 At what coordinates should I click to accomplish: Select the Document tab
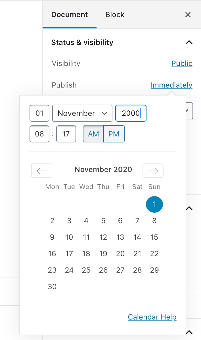click(x=69, y=14)
